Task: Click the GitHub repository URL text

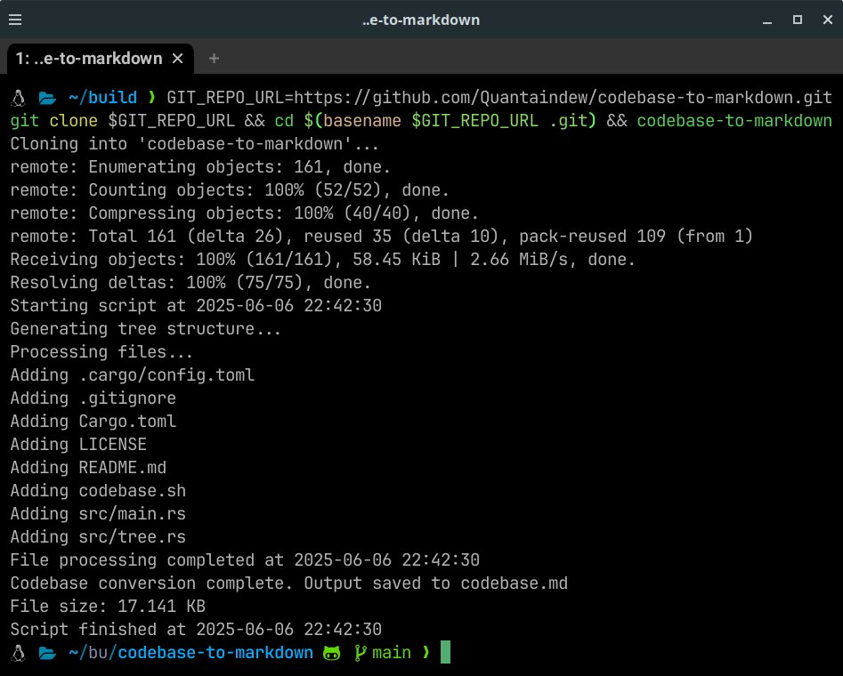Action: point(563,97)
